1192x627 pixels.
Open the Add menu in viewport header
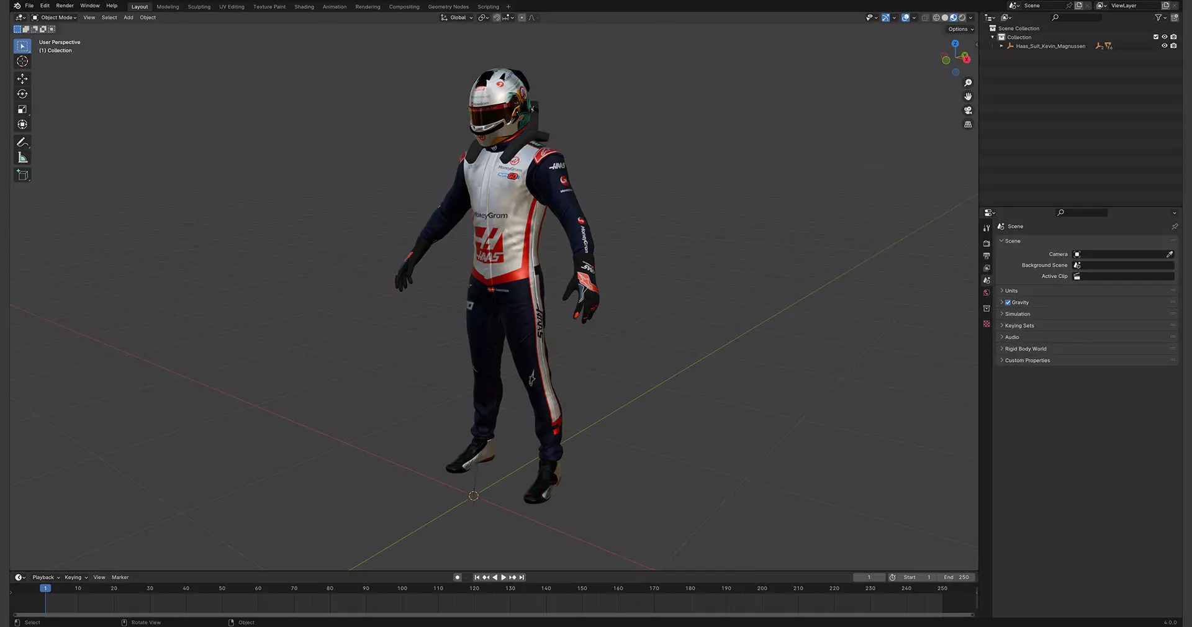tap(129, 17)
